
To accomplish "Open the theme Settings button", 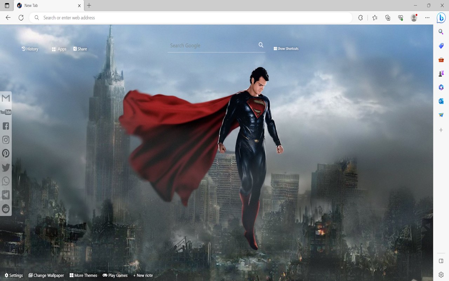I will 14,275.
